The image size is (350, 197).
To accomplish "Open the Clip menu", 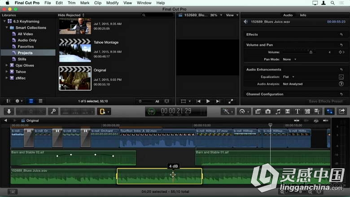I will 98,3.
